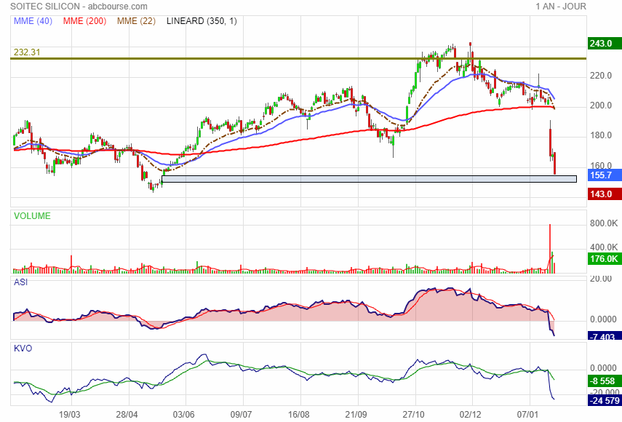
Task: Click the 03/06 date label
Action: pos(183,415)
